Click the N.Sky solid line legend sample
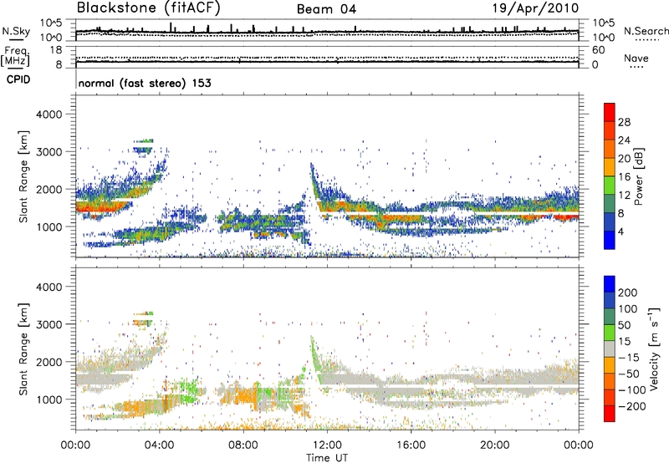Viewport: 669px width, 463px height. point(16,39)
